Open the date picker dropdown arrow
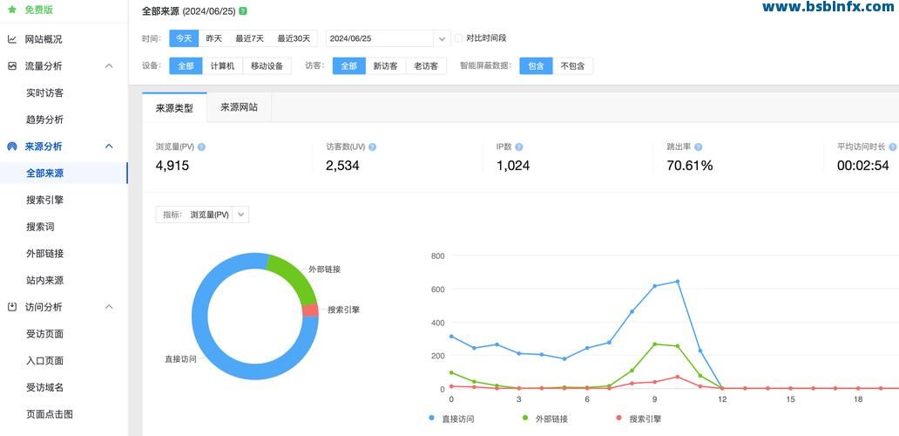This screenshot has width=899, height=436. [x=442, y=38]
